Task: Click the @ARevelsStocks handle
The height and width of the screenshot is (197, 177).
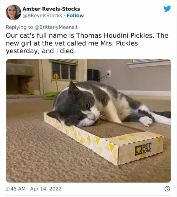Action: coord(42,16)
